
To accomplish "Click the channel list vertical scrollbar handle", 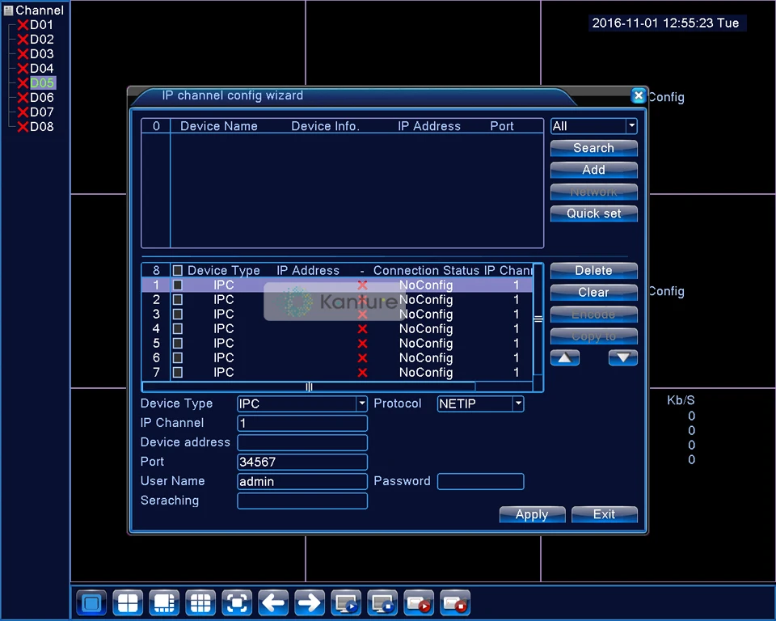I will click(x=538, y=319).
